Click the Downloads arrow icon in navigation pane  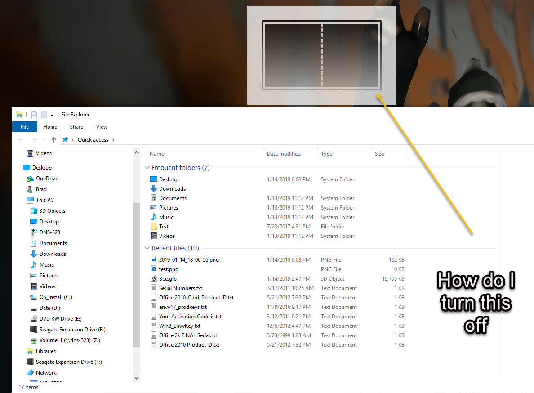[33, 254]
